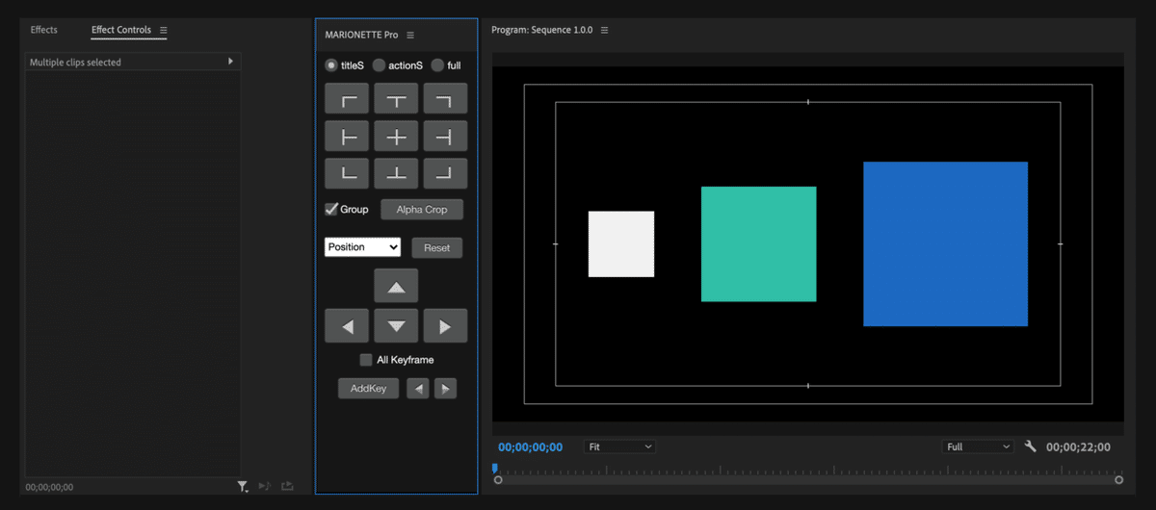Select the white square in Program monitor
1156x510 pixels.
(x=621, y=244)
